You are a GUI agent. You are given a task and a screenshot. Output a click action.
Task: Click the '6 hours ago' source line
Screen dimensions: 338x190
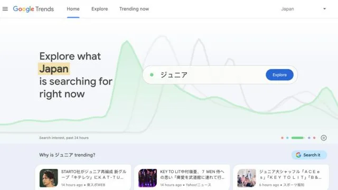(281, 185)
